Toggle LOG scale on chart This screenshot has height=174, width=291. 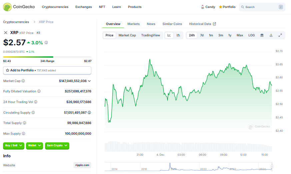click(251, 35)
